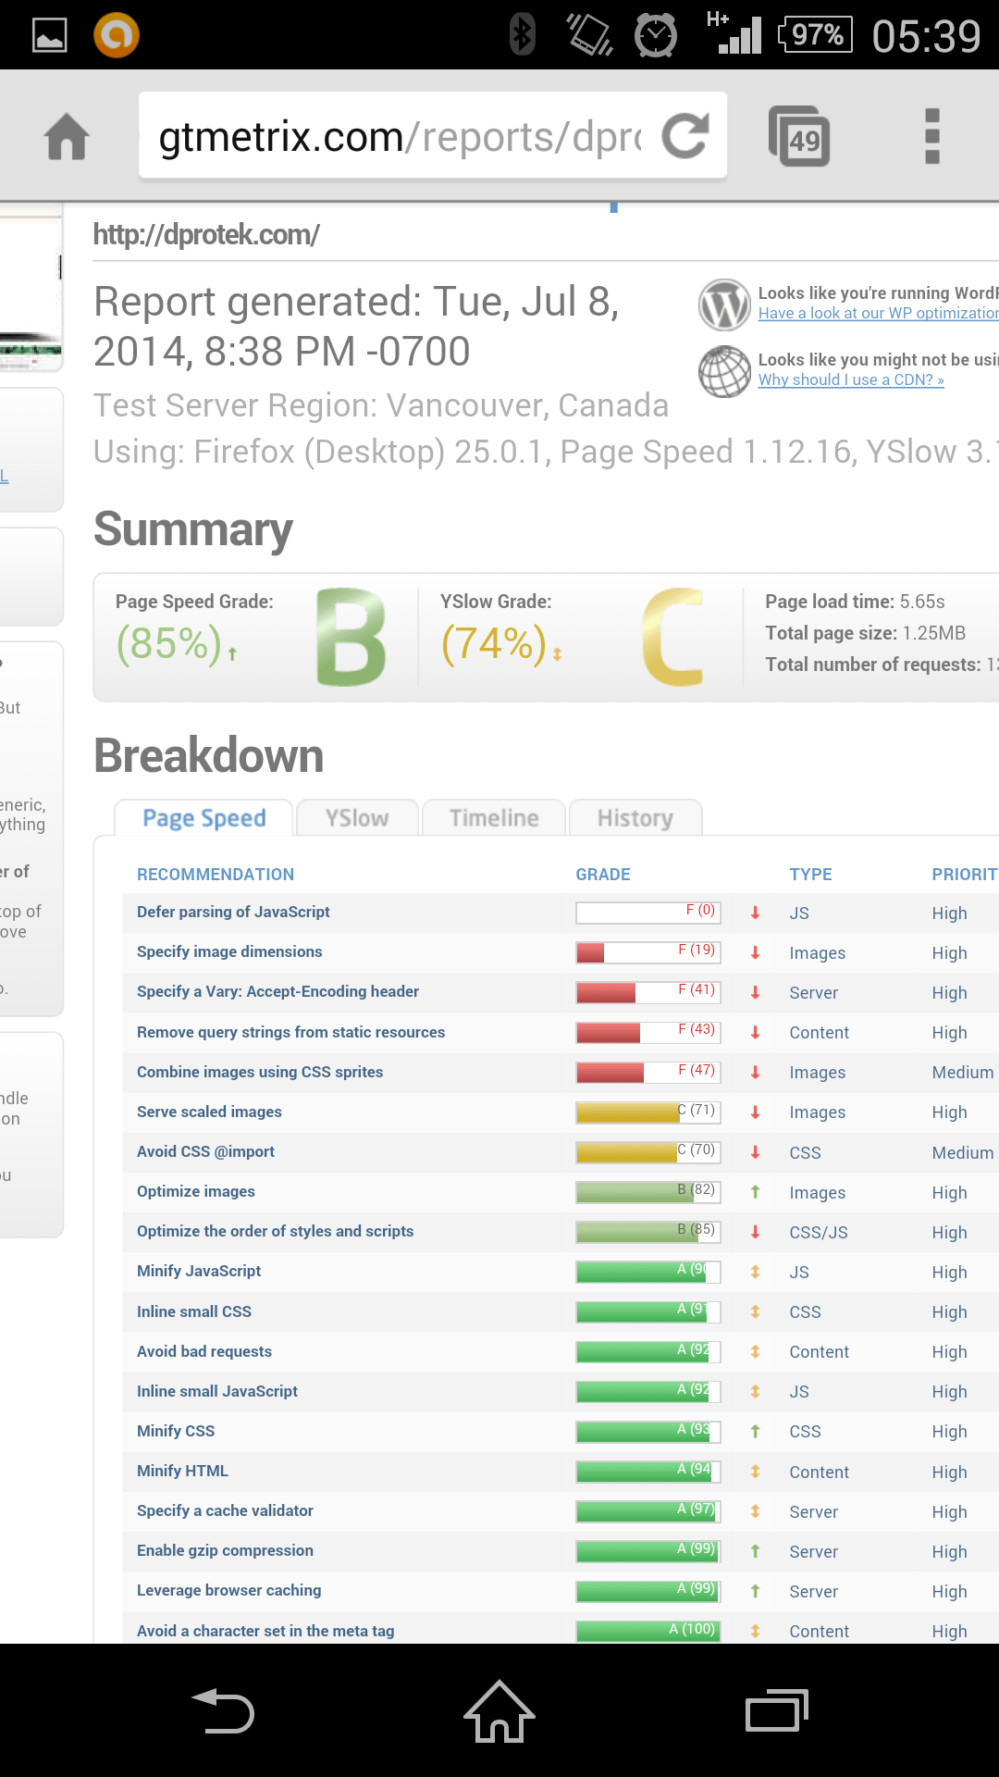Tap the C (71) grade bar for Serve scaled images
This screenshot has width=999, height=1777.
[648, 1112]
